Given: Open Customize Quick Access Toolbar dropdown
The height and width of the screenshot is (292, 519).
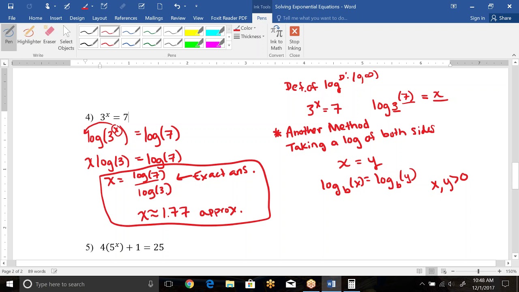Looking at the screenshot, I should point(196,6).
